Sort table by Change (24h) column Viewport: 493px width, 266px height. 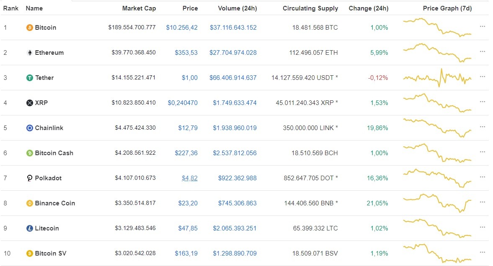click(x=368, y=8)
